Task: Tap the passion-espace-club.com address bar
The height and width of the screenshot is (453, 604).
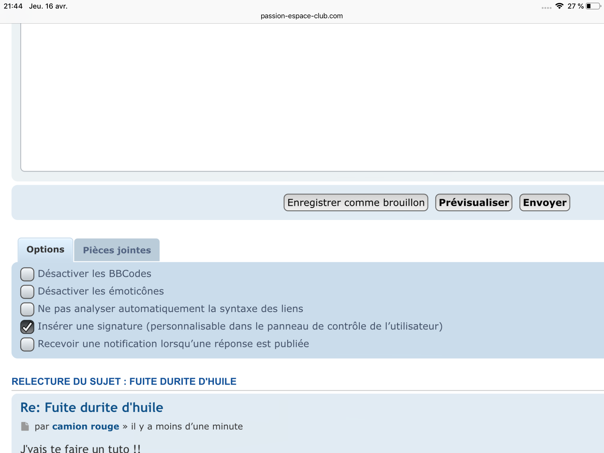Action: click(302, 16)
